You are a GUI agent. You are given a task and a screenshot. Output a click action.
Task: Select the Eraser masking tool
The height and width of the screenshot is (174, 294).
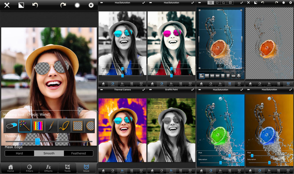pyautogui.click(x=11, y=126)
